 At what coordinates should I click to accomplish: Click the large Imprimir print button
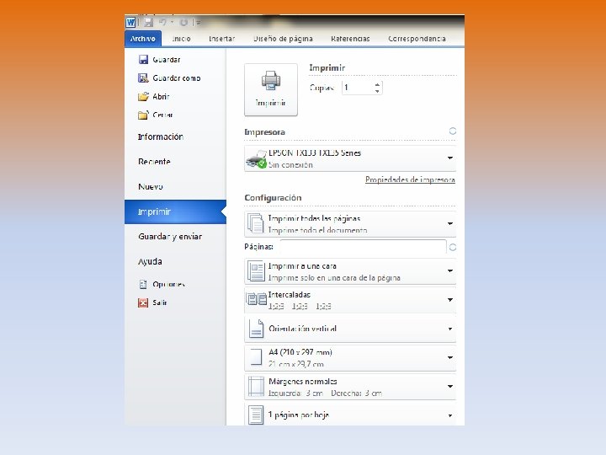[271, 89]
